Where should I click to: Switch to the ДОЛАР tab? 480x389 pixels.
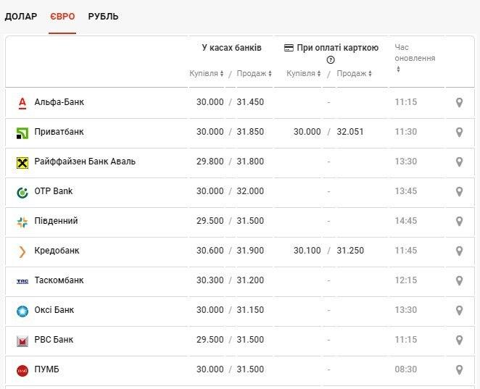21,16
